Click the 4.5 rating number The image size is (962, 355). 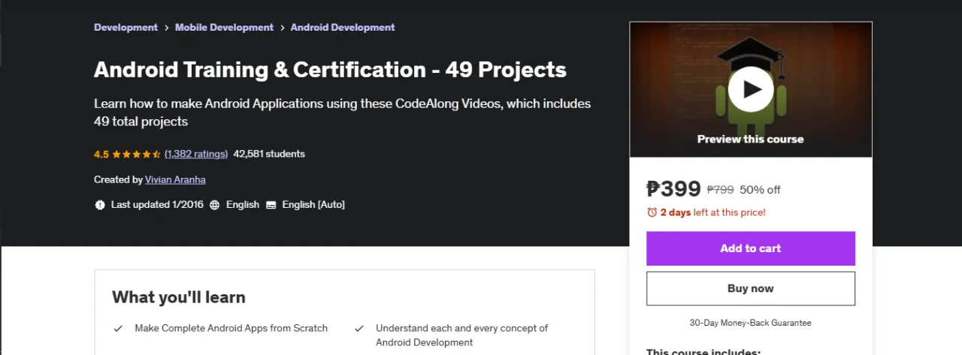(101, 154)
